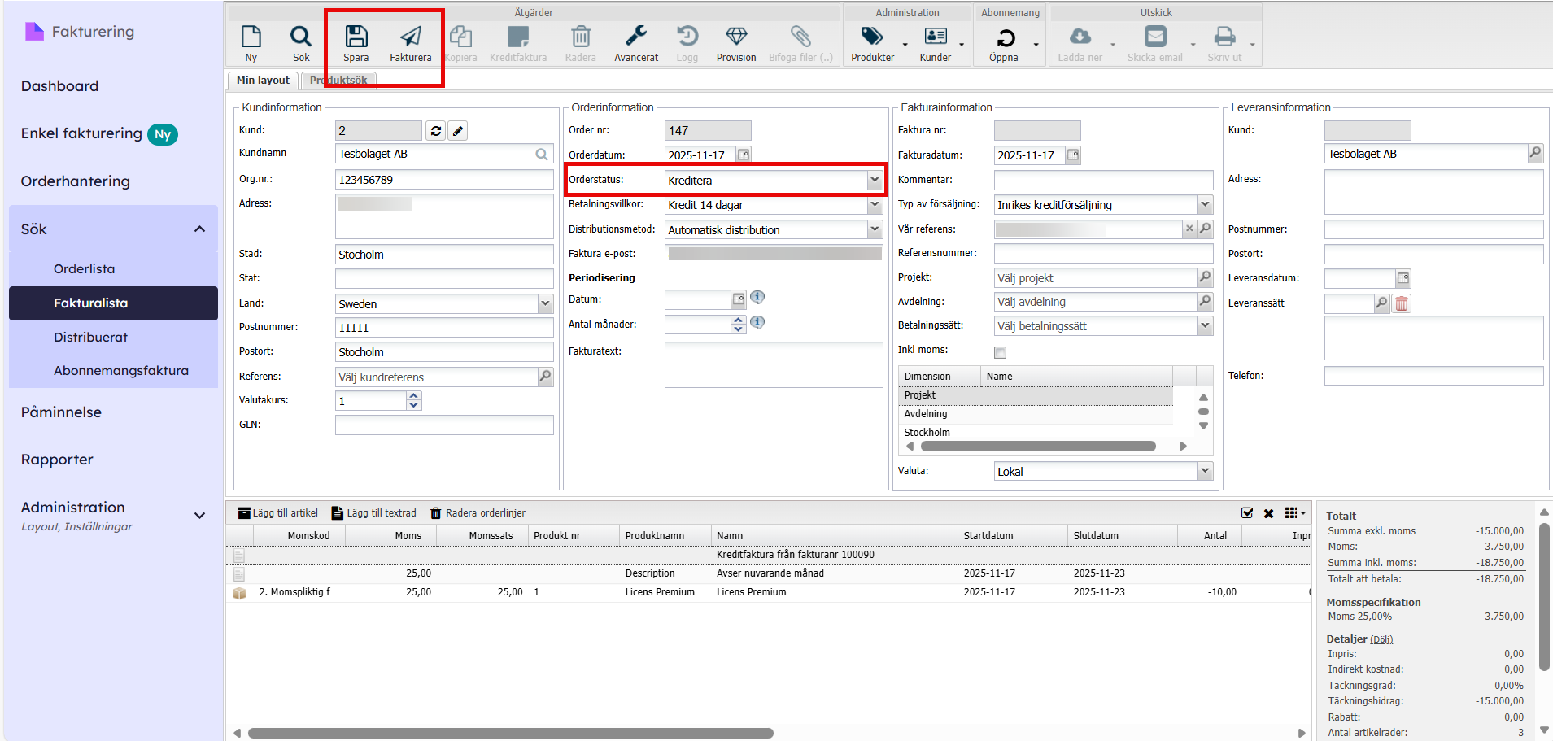
Task: Toggle the Inkl moms checkbox
Action: coord(1000,352)
